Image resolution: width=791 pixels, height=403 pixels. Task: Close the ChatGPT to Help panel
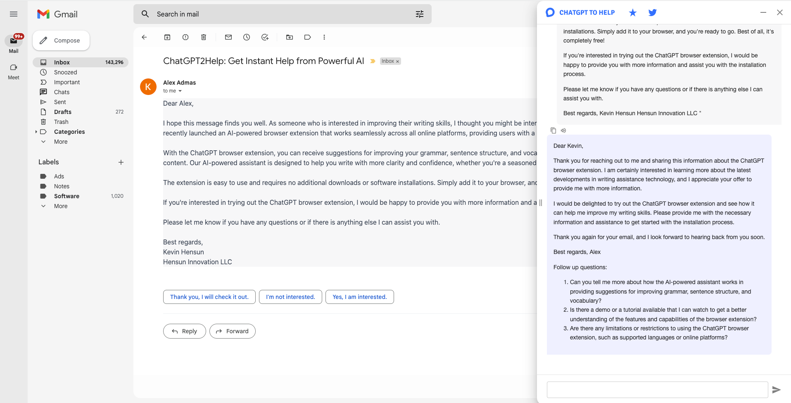tap(780, 12)
